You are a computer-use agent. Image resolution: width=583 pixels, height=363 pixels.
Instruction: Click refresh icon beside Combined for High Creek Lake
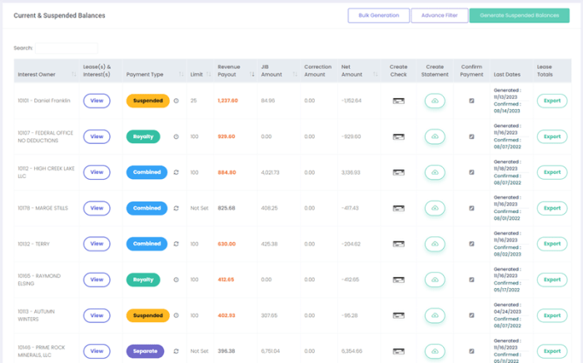point(176,172)
